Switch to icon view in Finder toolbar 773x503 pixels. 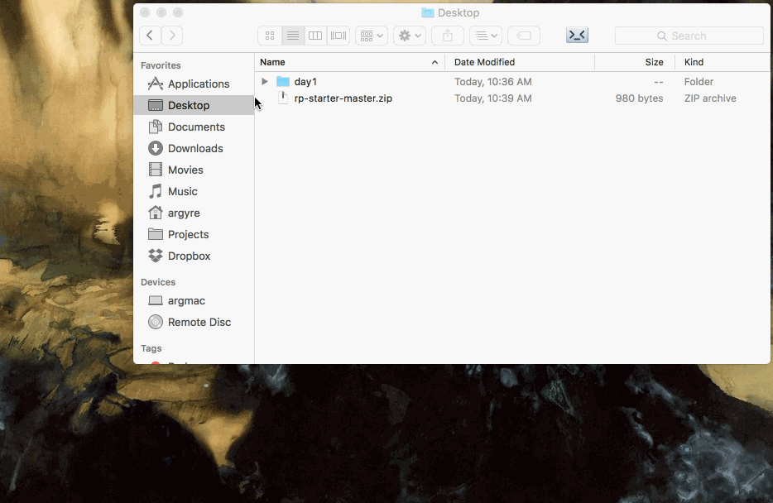(x=270, y=36)
